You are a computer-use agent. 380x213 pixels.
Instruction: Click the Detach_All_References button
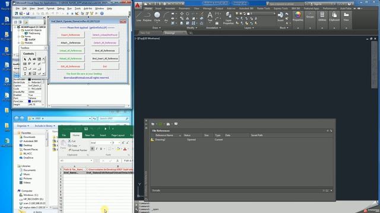(x=105, y=43)
